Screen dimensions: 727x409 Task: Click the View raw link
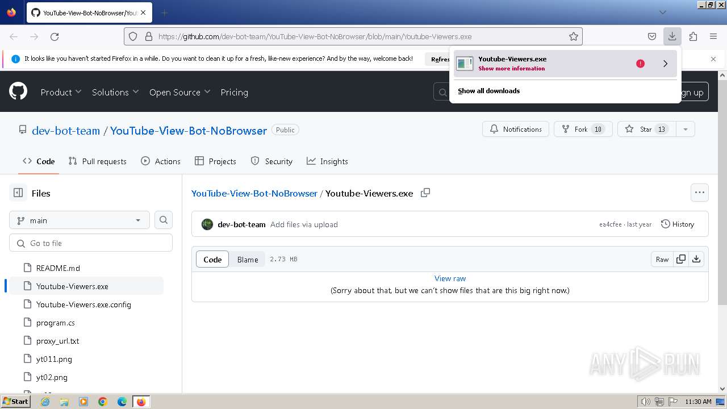(450, 278)
